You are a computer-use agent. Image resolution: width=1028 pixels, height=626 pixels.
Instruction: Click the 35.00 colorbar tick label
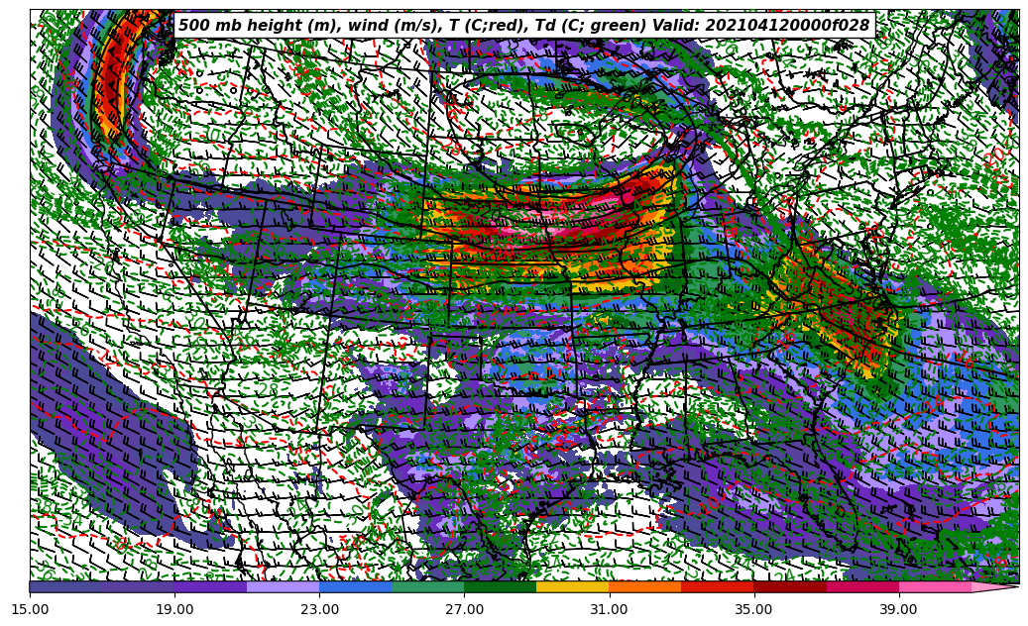click(754, 609)
